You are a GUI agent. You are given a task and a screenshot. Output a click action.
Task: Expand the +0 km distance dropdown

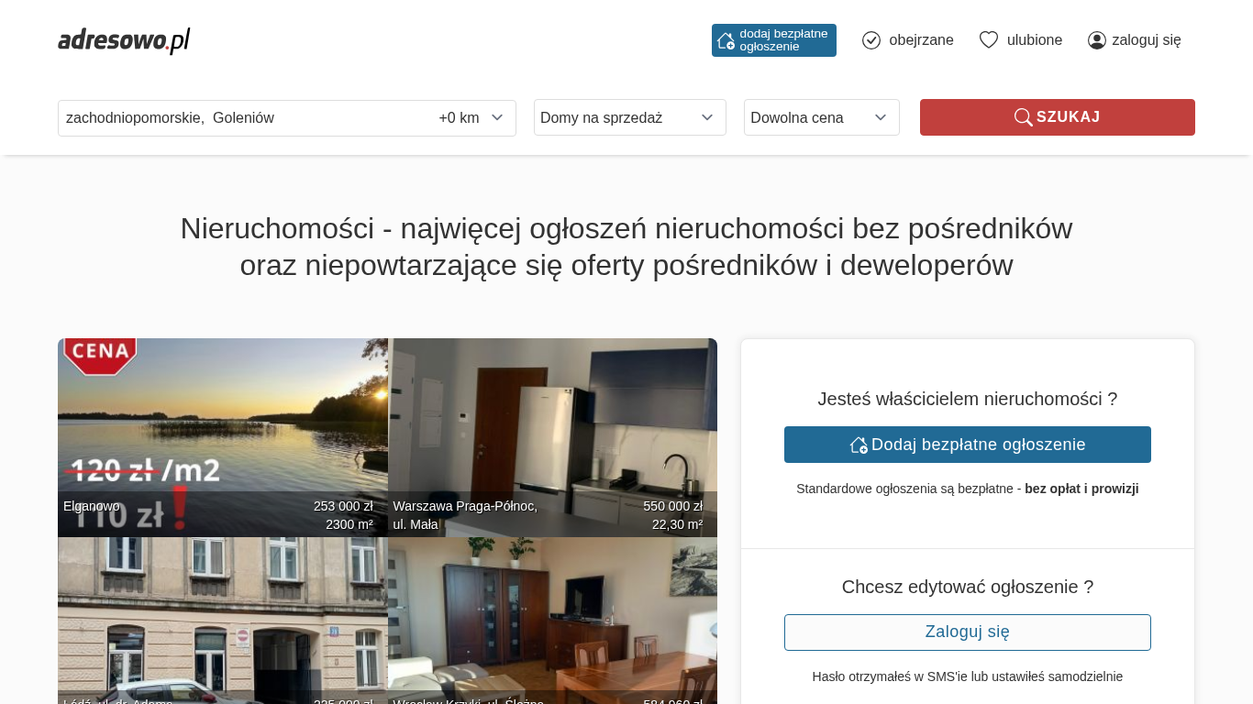471,118
